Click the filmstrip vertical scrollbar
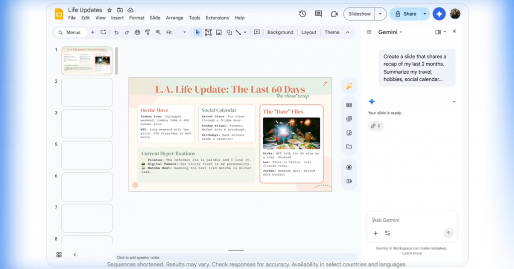This screenshot has height=269, width=514. coord(116,61)
